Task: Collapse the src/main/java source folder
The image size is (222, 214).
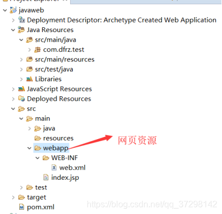Action: 21,40
